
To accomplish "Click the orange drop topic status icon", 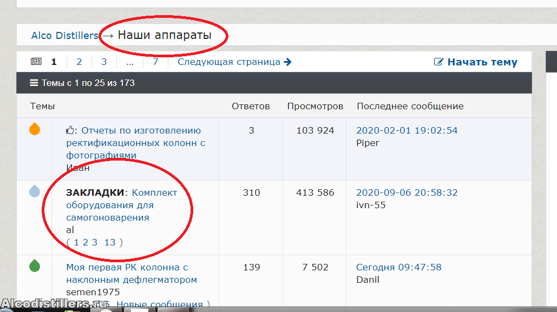I will click(35, 129).
